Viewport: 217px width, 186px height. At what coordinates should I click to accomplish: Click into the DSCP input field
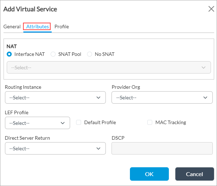click(x=161, y=149)
